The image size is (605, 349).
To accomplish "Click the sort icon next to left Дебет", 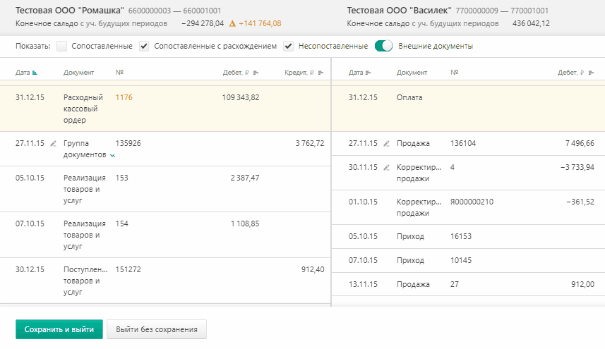I will pos(256,73).
